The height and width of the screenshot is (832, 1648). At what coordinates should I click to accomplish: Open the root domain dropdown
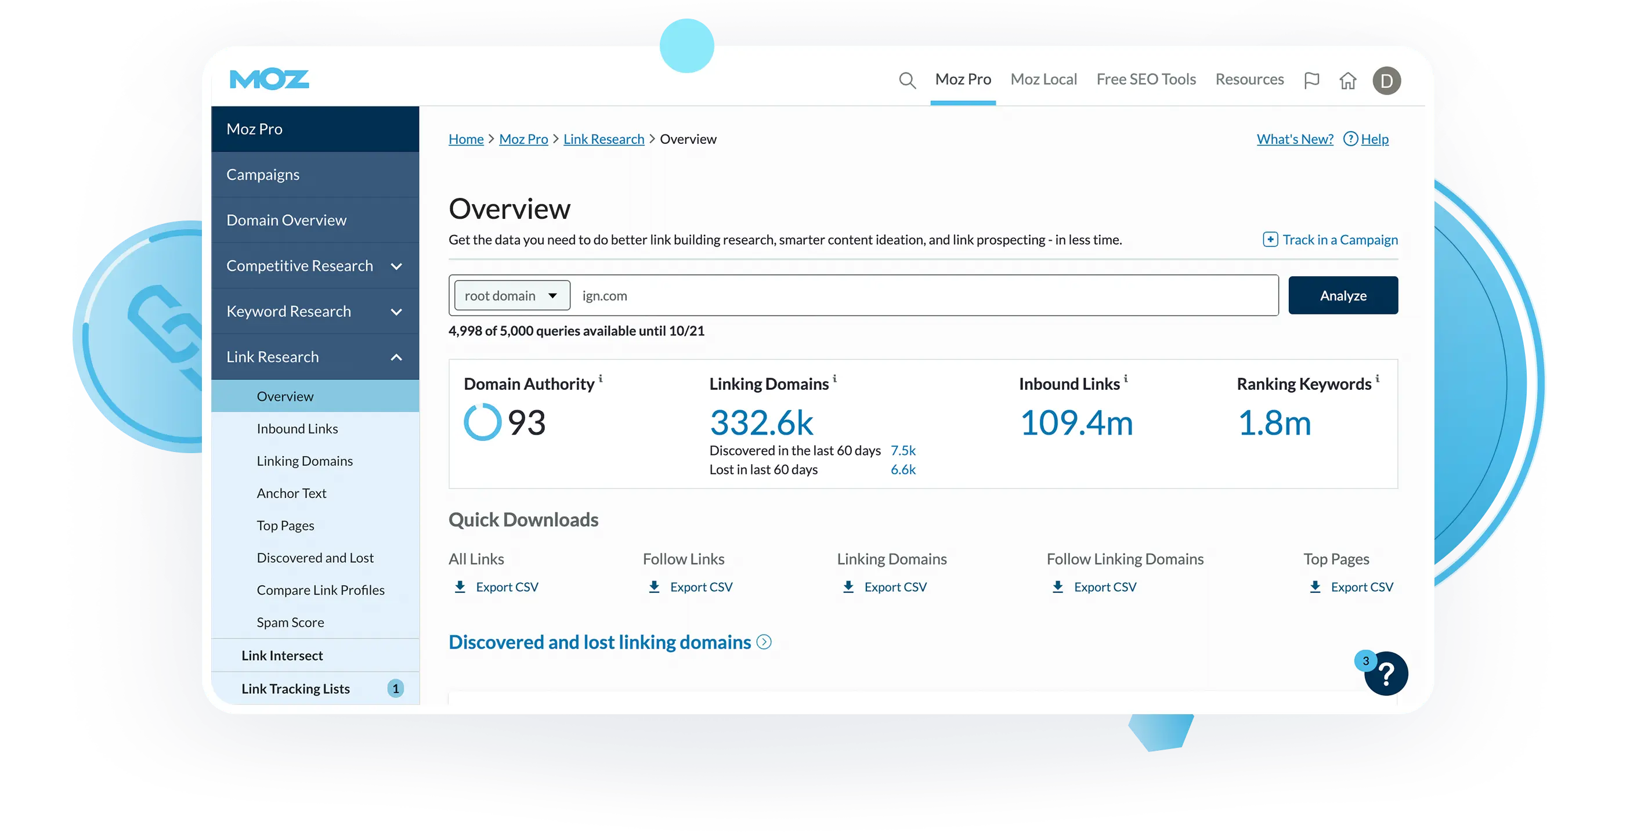click(512, 295)
